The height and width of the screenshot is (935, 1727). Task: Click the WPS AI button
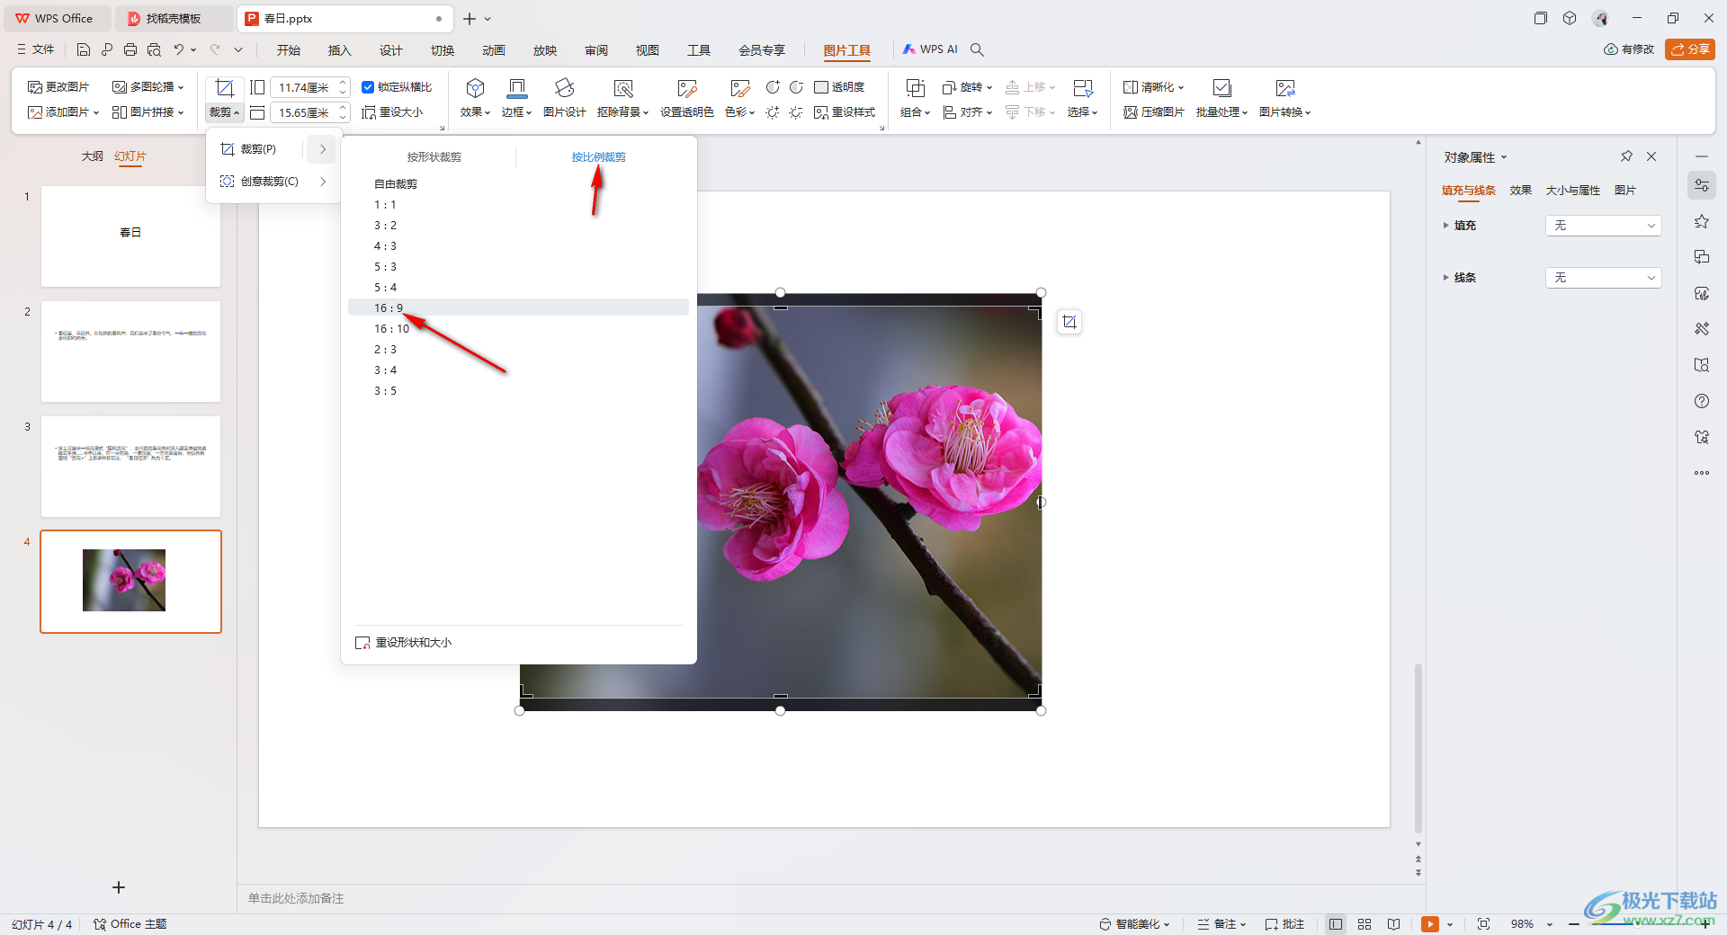click(930, 49)
